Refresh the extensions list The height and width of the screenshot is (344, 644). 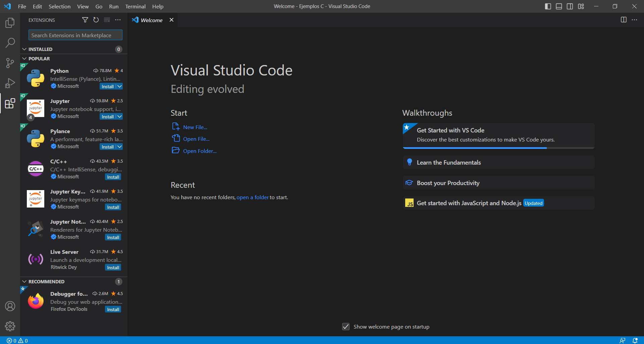(96, 20)
